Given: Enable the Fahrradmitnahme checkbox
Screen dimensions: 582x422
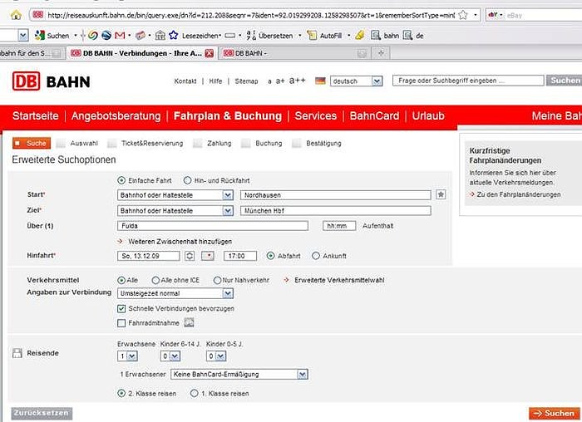Looking at the screenshot, I should point(122,322).
